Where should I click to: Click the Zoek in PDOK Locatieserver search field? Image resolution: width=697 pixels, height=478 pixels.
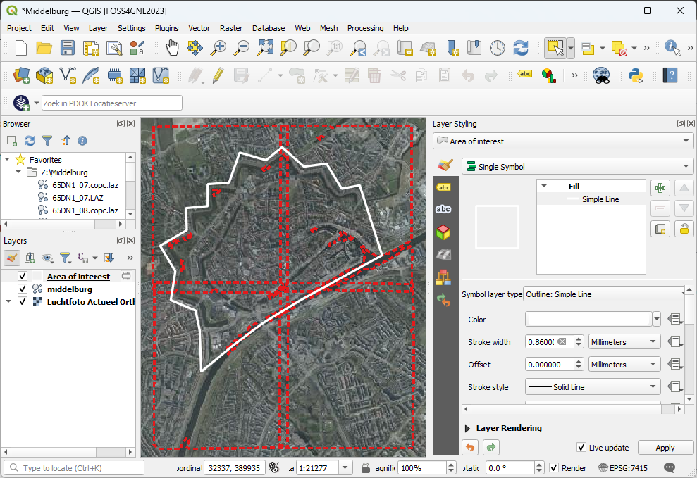(111, 103)
